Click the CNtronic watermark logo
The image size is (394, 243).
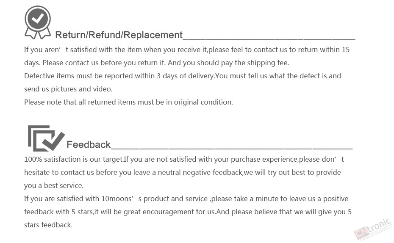coord(373,229)
